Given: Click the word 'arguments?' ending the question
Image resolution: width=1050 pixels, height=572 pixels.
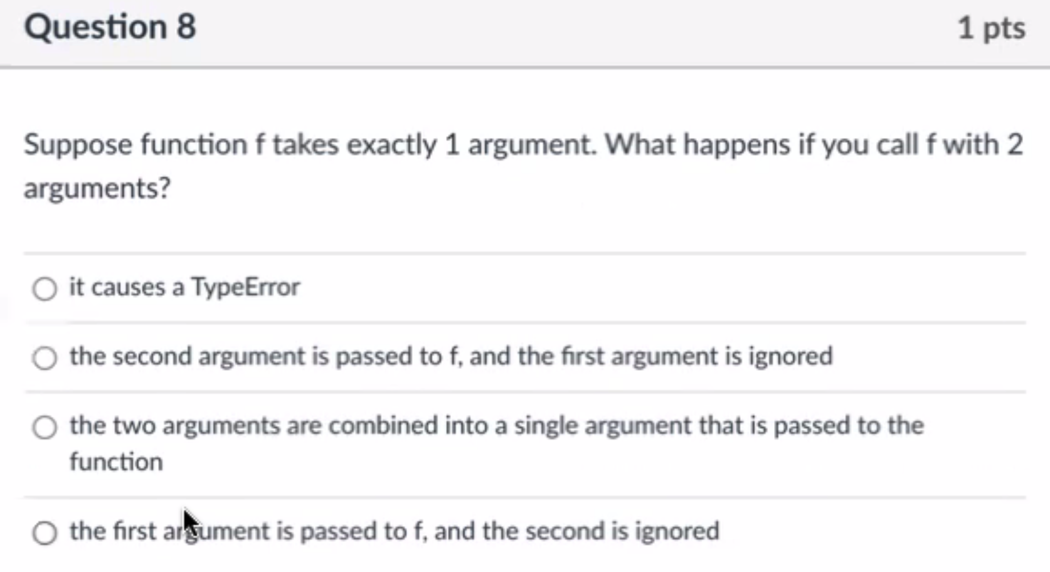Looking at the screenshot, I should pyautogui.click(x=97, y=188).
